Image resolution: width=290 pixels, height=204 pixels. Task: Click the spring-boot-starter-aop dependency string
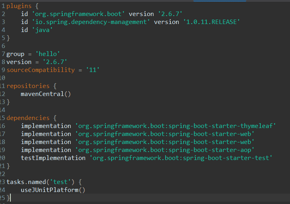[x=165, y=150]
